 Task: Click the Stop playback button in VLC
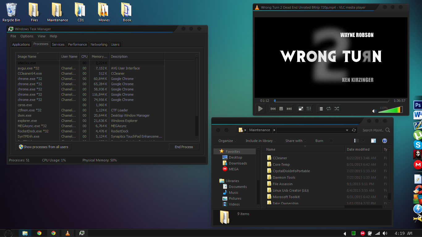[x=281, y=109]
